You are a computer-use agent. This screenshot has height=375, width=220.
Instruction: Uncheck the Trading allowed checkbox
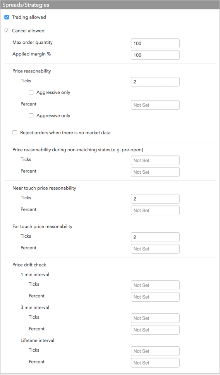[x=7, y=17]
